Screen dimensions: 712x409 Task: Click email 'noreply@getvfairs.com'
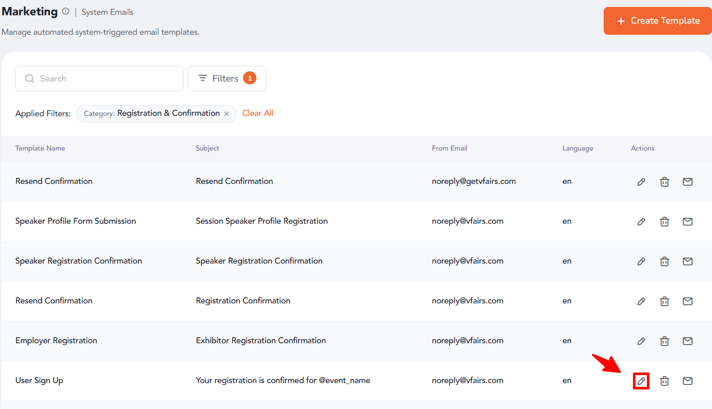474,181
